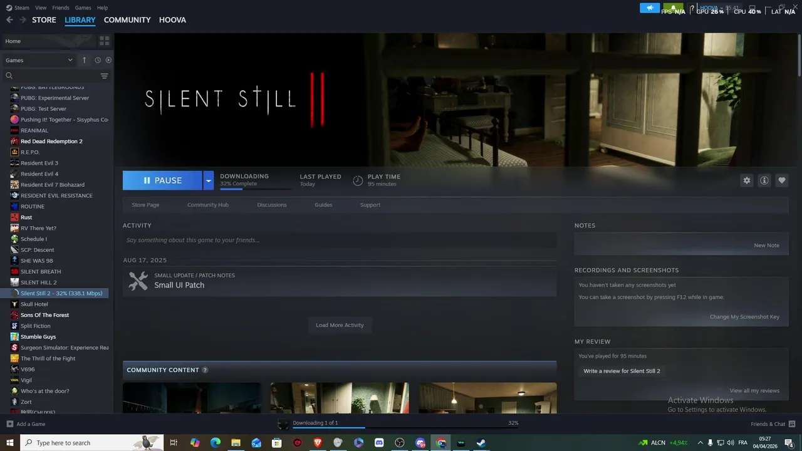Open the Steam menu
The height and width of the screenshot is (451, 802).
pyautogui.click(x=18, y=8)
